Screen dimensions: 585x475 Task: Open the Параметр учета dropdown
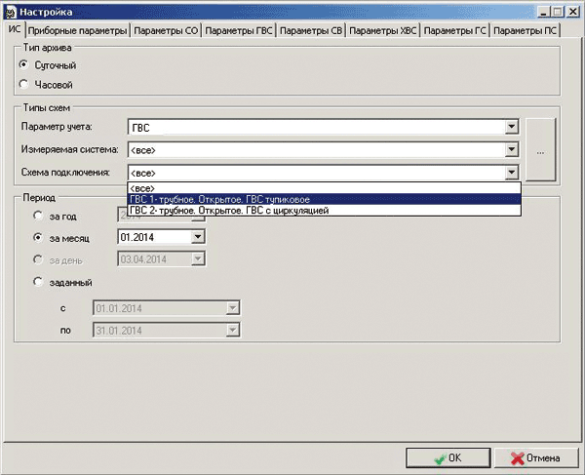click(x=512, y=127)
